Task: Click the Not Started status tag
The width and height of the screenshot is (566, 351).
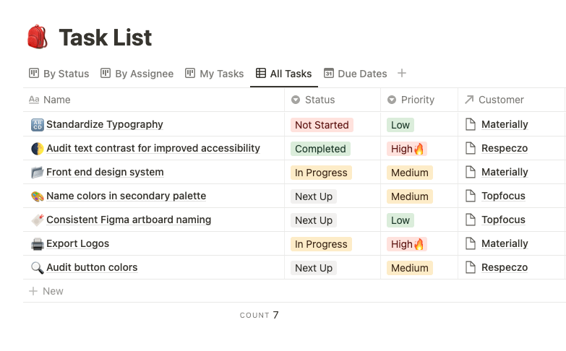Action: [x=322, y=125]
